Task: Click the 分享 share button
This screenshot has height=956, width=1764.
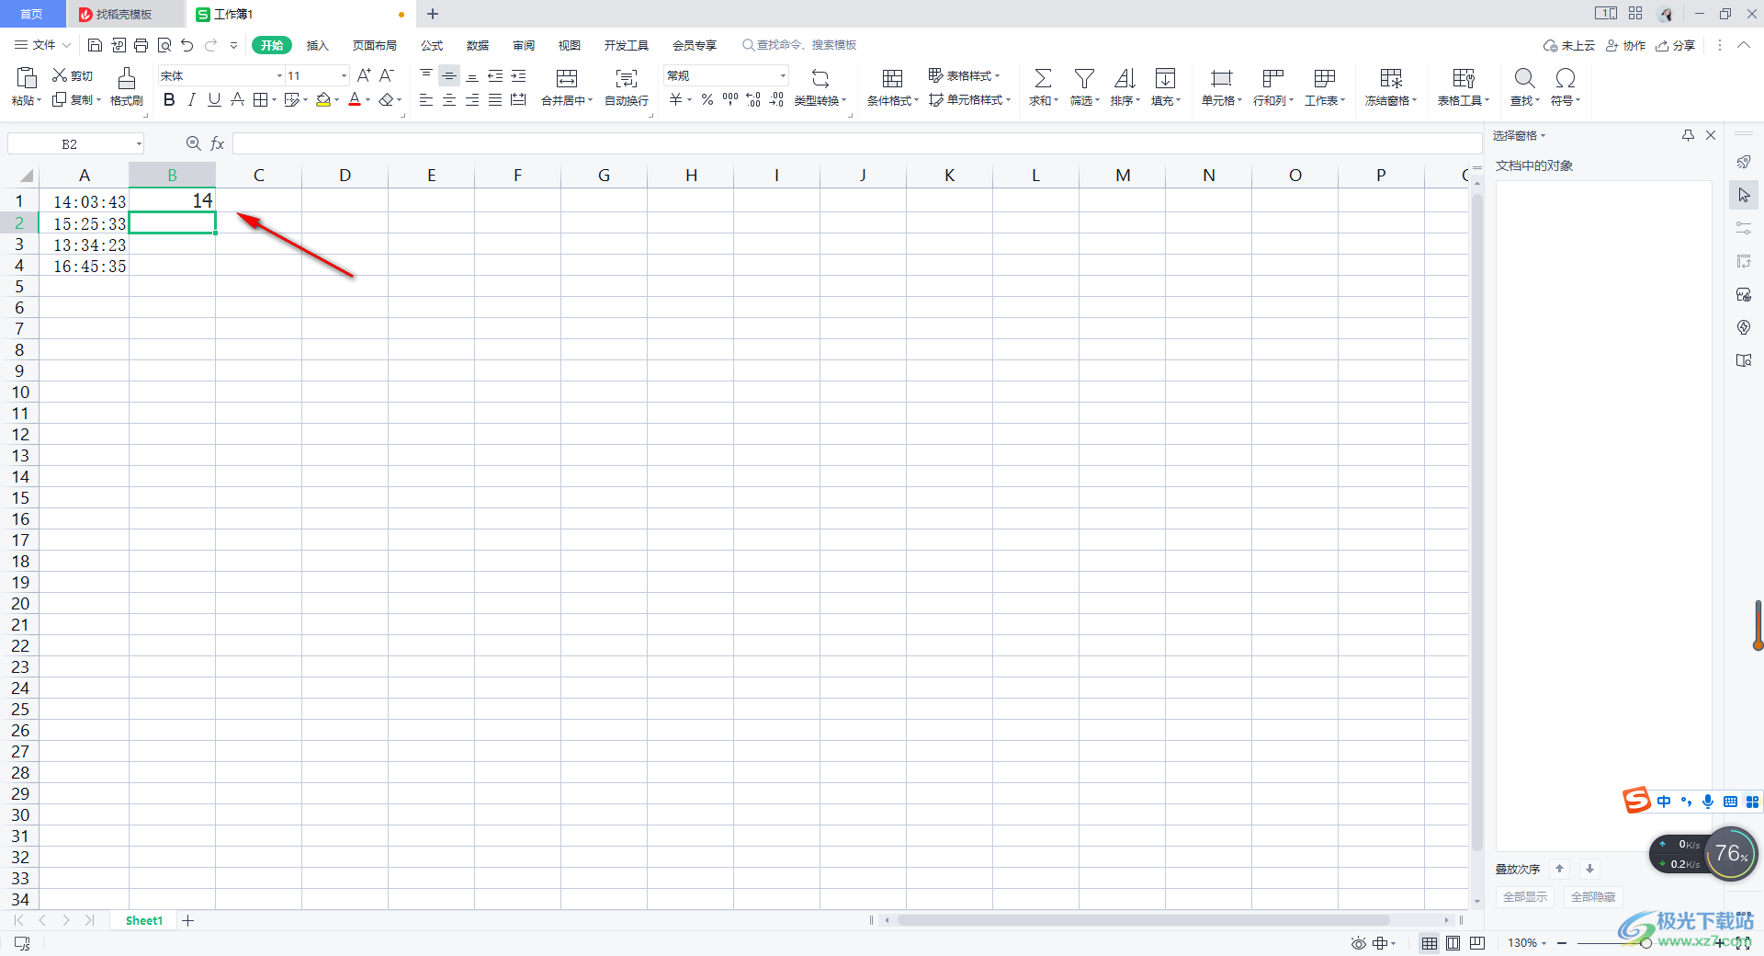Action: click(x=1675, y=45)
